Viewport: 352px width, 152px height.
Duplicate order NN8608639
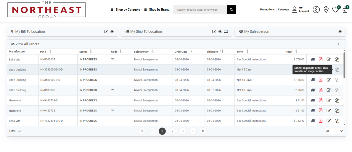(x=337, y=60)
